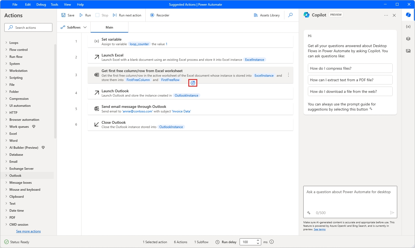Open more options for Excel worksheet action
Image resolution: width=415 pixels, height=248 pixels.
[x=288, y=75]
